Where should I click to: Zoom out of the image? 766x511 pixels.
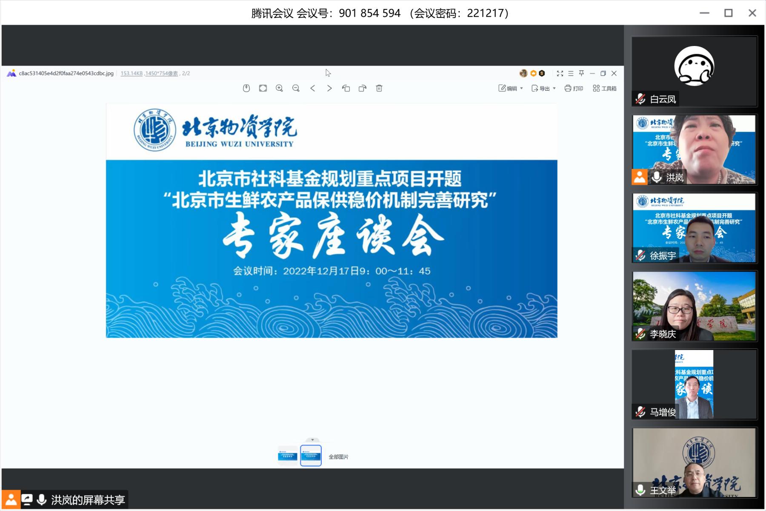296,88
